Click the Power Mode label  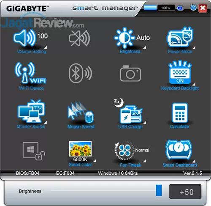tap(180, 52)
